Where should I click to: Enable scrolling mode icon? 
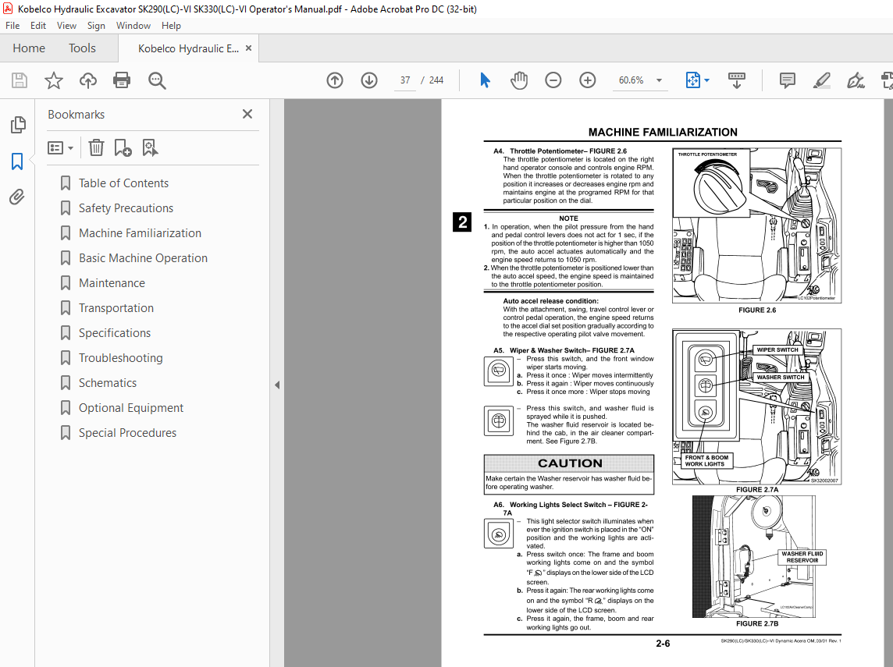[736, 80]
